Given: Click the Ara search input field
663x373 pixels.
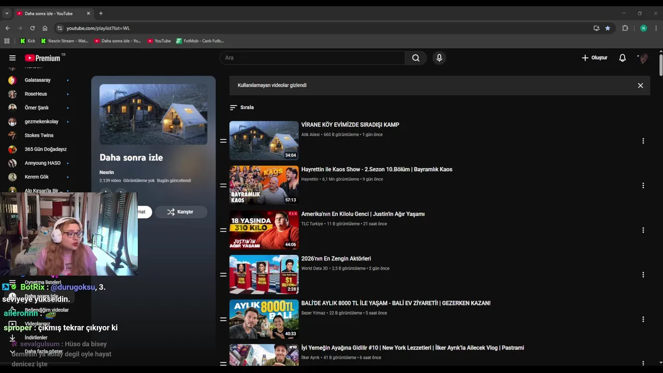Looking at the screenshot, I should click(312, 58).
